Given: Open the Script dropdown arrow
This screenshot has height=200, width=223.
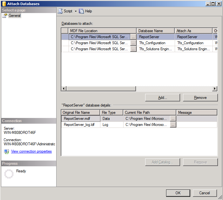Looking at the screenshot, I should [x=76, y=11].
